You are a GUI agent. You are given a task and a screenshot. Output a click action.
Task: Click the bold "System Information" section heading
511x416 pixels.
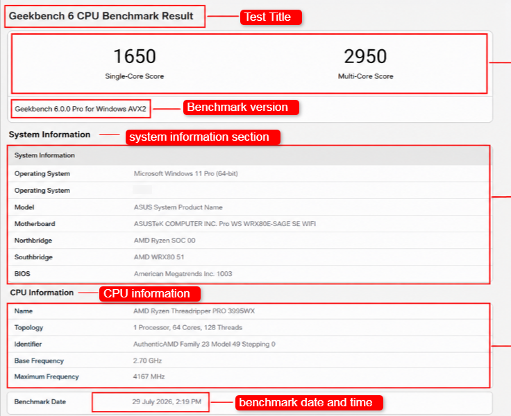click(x=49, y=135)
